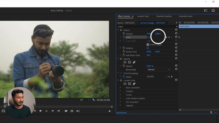Viewport: 219px width, 123px height.
Task: Open Program Monitor wrench settings
Action: click(93, 100)
